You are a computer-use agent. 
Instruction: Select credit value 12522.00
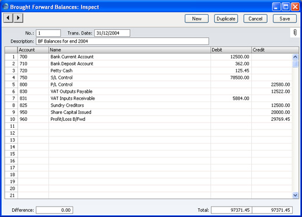(x=272, y=92)
